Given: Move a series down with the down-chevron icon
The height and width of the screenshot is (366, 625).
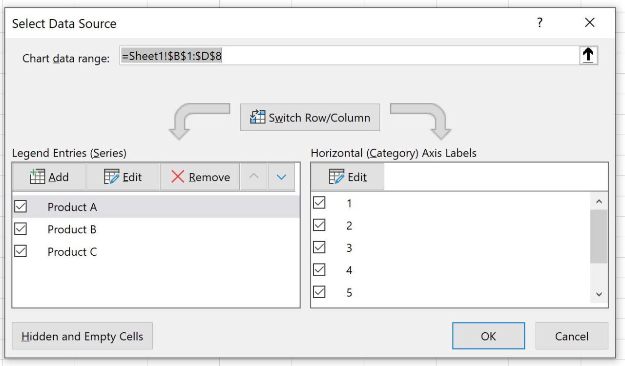Looking at the screenshot, I should (282, 177).
